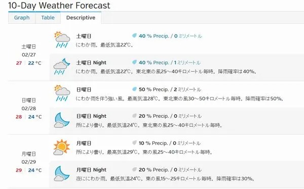Click the 月曜日 Night description text
Image resolution: width=304 pixels, height=189 pixels.
pyautogui.click(x=165, y=178)
